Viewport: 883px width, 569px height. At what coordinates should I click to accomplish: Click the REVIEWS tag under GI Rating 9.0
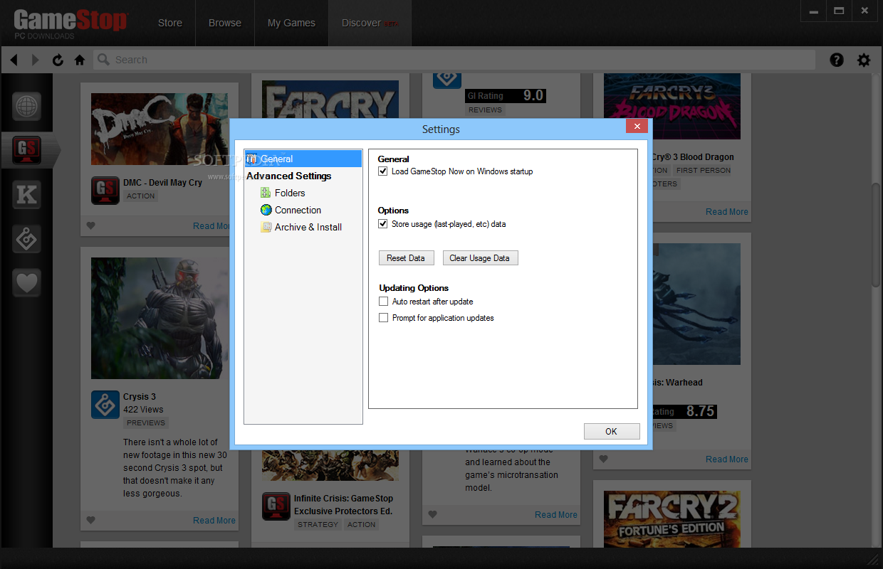pos(485,110)
